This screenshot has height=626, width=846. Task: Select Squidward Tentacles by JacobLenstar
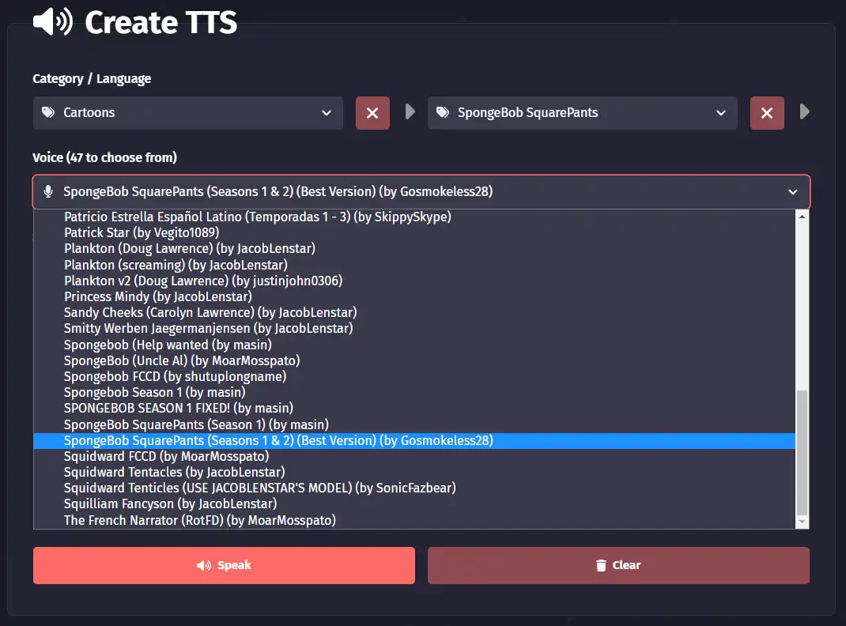(x=414, y=473)
